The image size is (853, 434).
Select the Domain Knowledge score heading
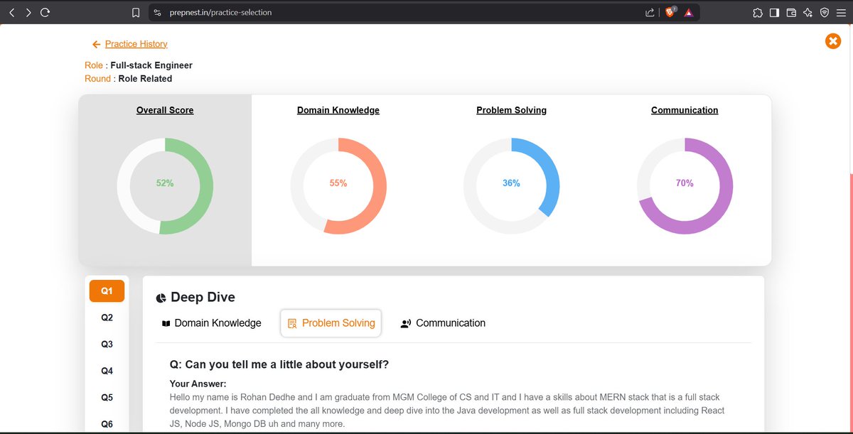tap(338, 110)
